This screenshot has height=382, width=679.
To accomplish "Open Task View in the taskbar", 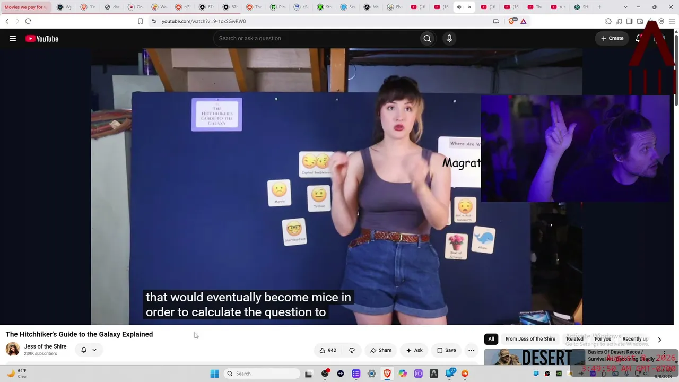I will 308,374.
